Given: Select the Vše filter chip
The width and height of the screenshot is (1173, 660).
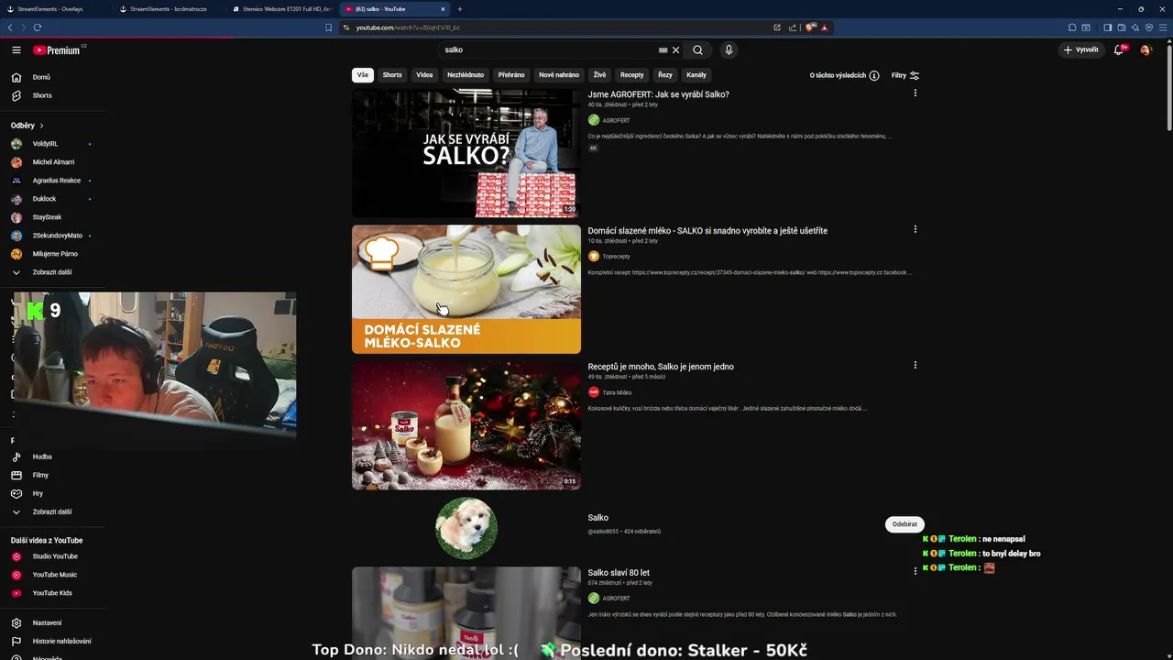Looking at the screenshot, I should pyautogui.click(x=363, y=75).
